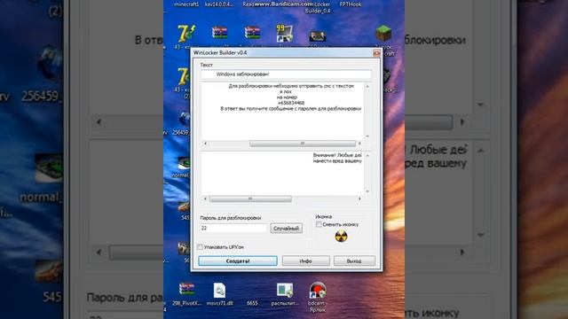The width and height of the screenshot is (568, 319).
Task: Click the Текст group label
Action: tap(207, 65)
